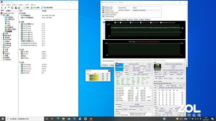The height and width of the screenshot is (121, 216).
Task: Open Microsoft Edge from taskbar
Action: [58, 119]
